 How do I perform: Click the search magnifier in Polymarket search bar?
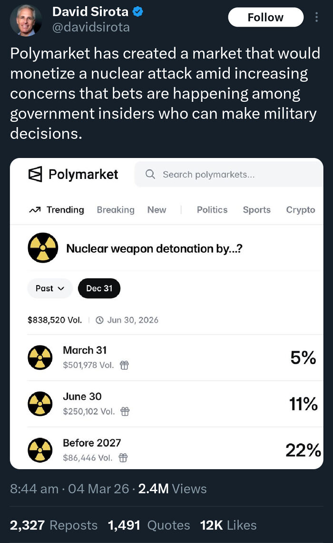click(150, 174)
